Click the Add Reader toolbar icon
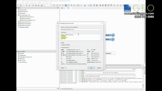Screen dimensions: 162x91 pos(100,5)
